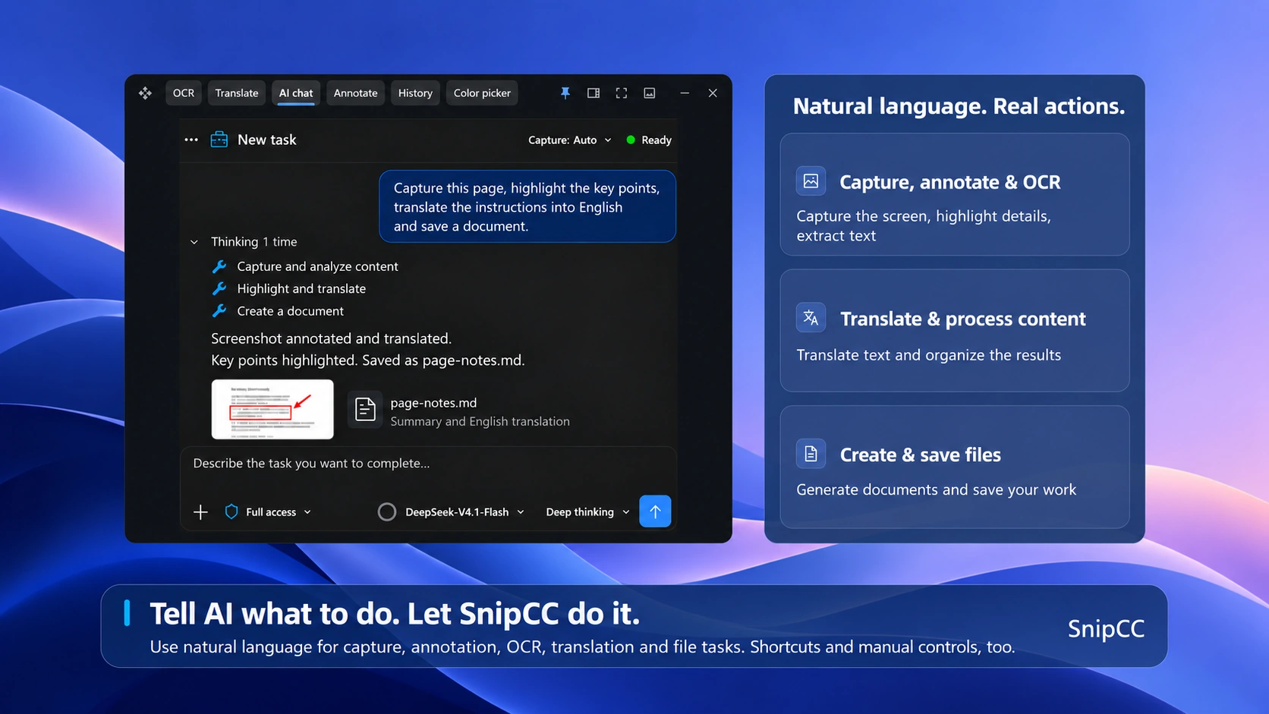The height and width of the screenshot is (714, 1269).
Task: Close the SnipCC window
Action: [x=713, y=93]
